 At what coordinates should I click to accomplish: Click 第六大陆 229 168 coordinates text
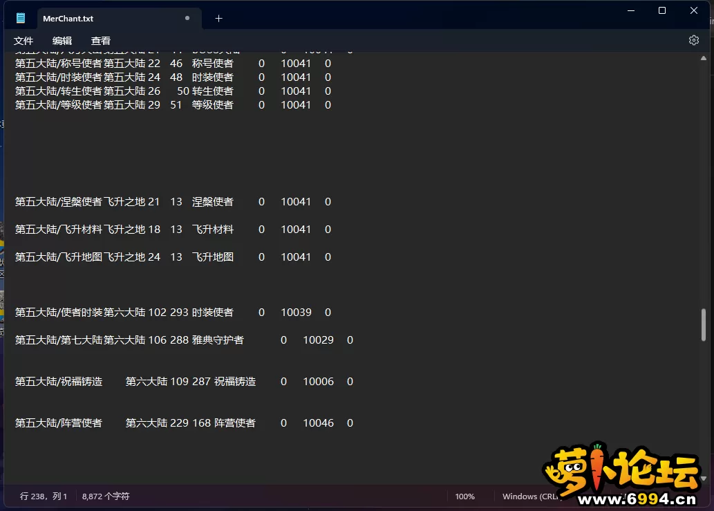coord(168,423)
